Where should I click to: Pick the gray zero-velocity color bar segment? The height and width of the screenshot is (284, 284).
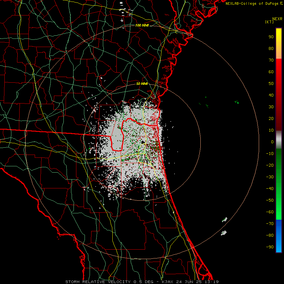(x=279, y=140)
